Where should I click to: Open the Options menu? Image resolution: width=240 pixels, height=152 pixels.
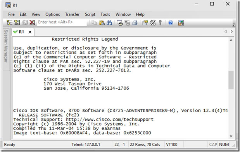(52, 14)
